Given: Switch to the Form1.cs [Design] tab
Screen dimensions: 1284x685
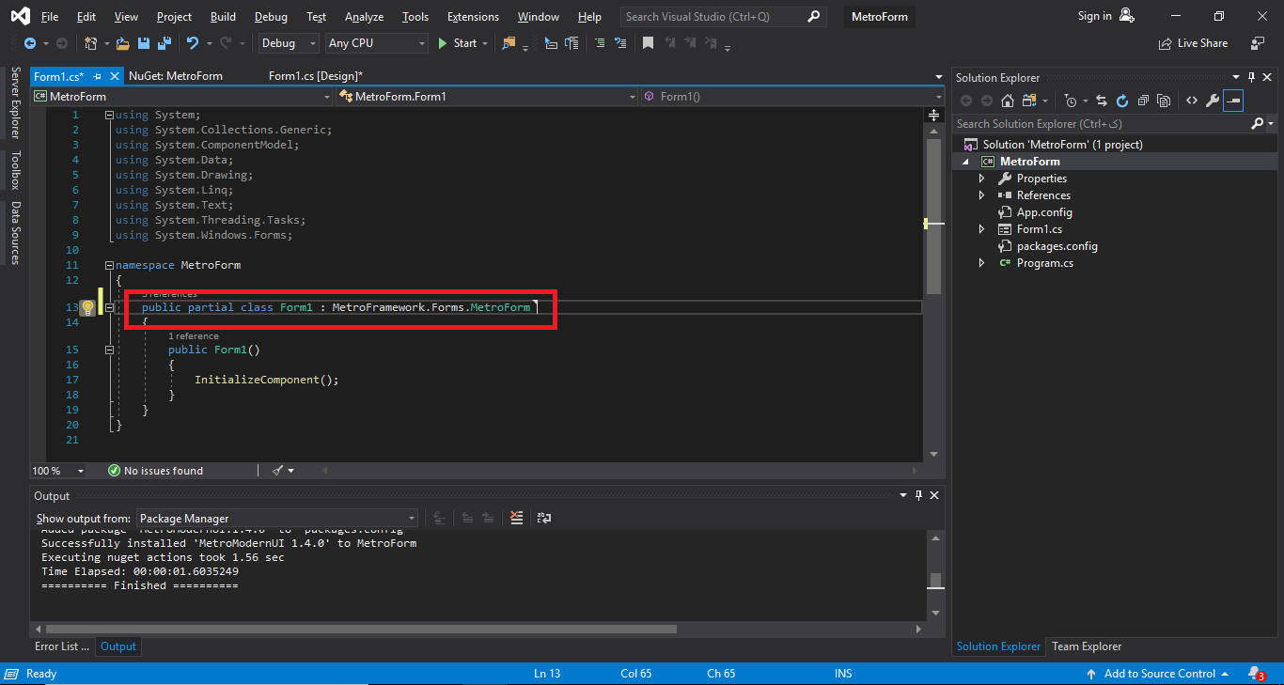Looking at the screenshot, I should pos(315,75).
